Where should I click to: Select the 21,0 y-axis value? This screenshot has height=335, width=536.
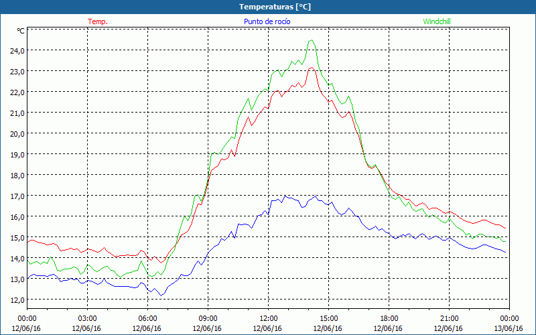pyautogui.click(x=17, y=113)
